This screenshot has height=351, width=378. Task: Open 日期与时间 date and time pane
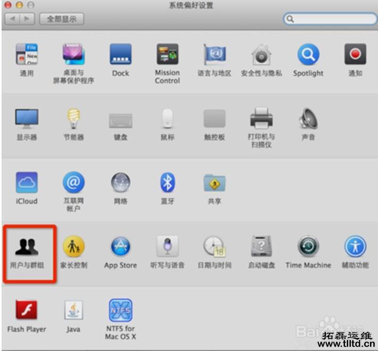[x=214, y=247]
